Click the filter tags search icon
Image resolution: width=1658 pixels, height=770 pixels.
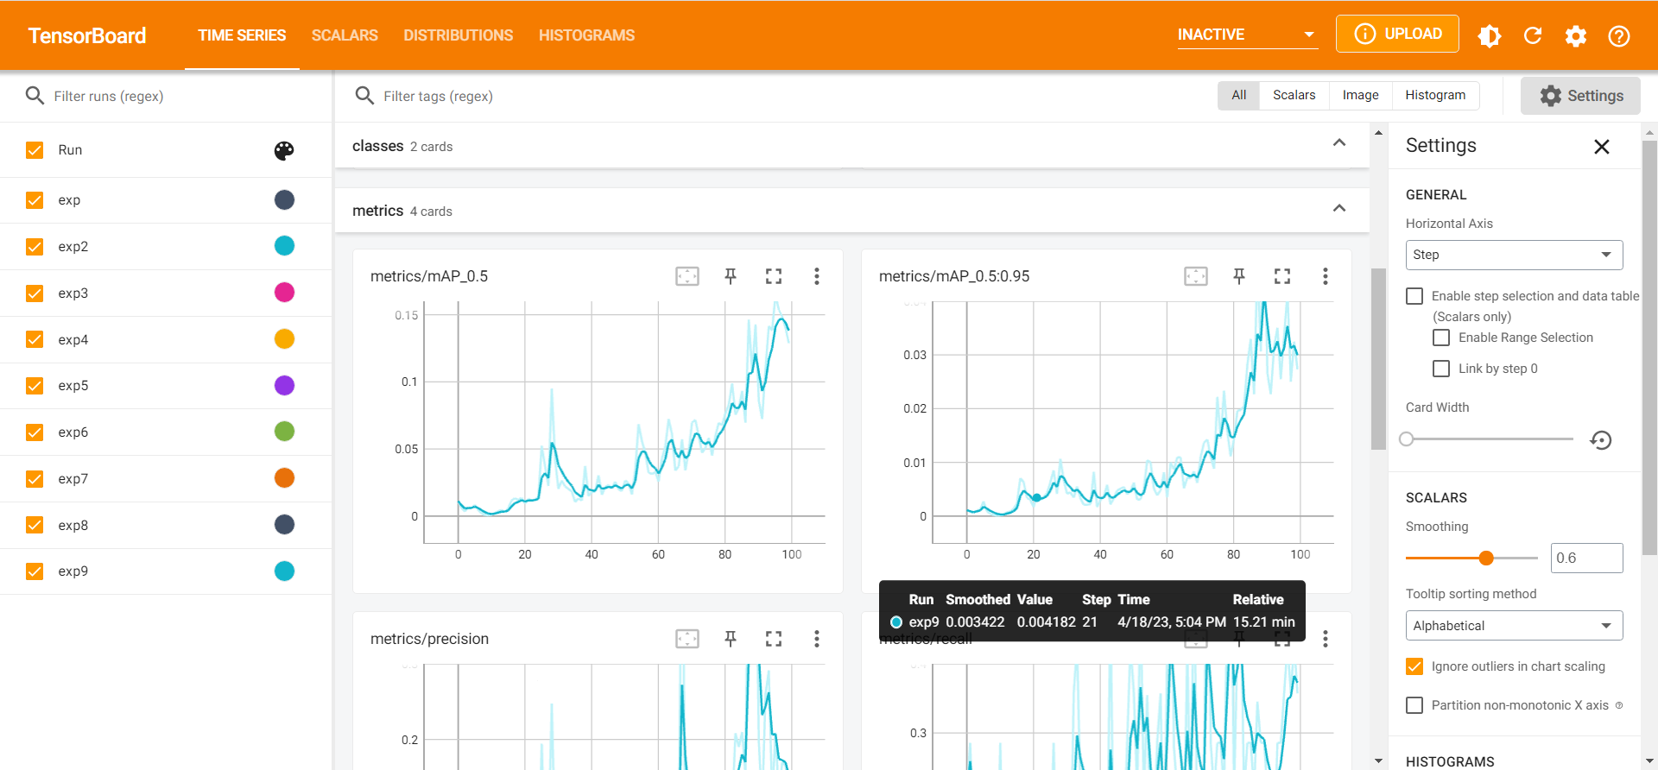pyautogui.click(x=364, y=96)
